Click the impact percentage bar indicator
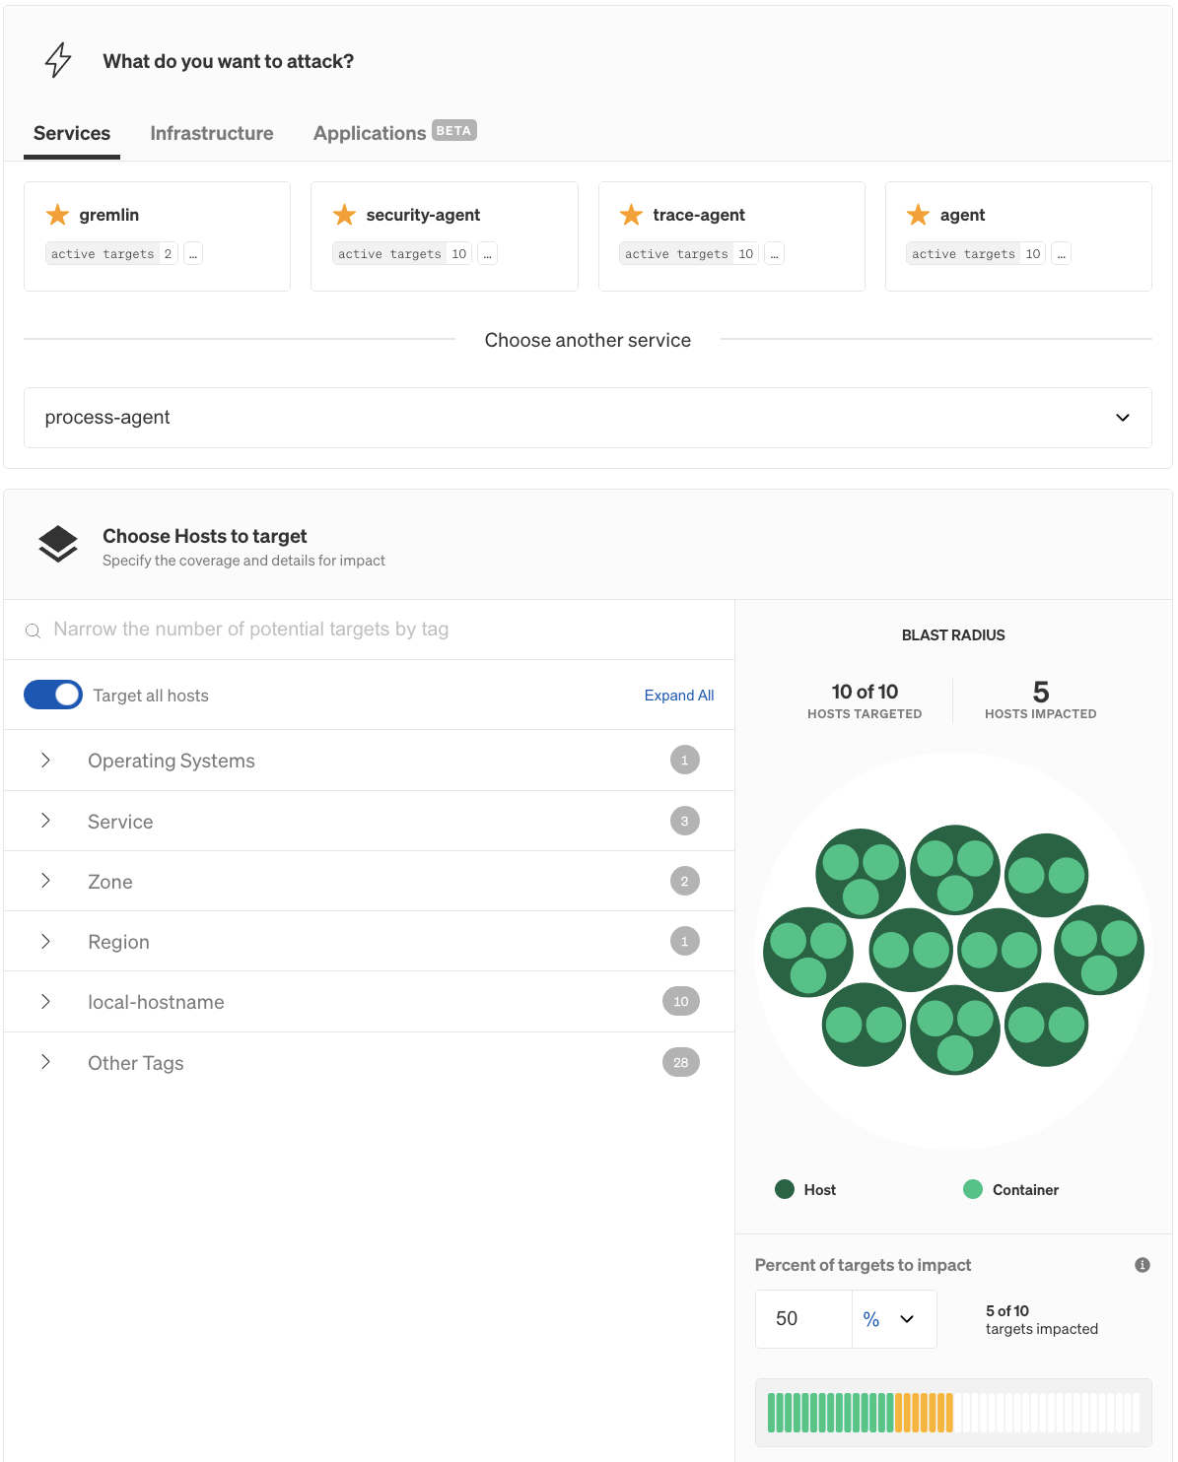The image size is (1178, 1462). pyautogui.click(x=953, y=1413)
